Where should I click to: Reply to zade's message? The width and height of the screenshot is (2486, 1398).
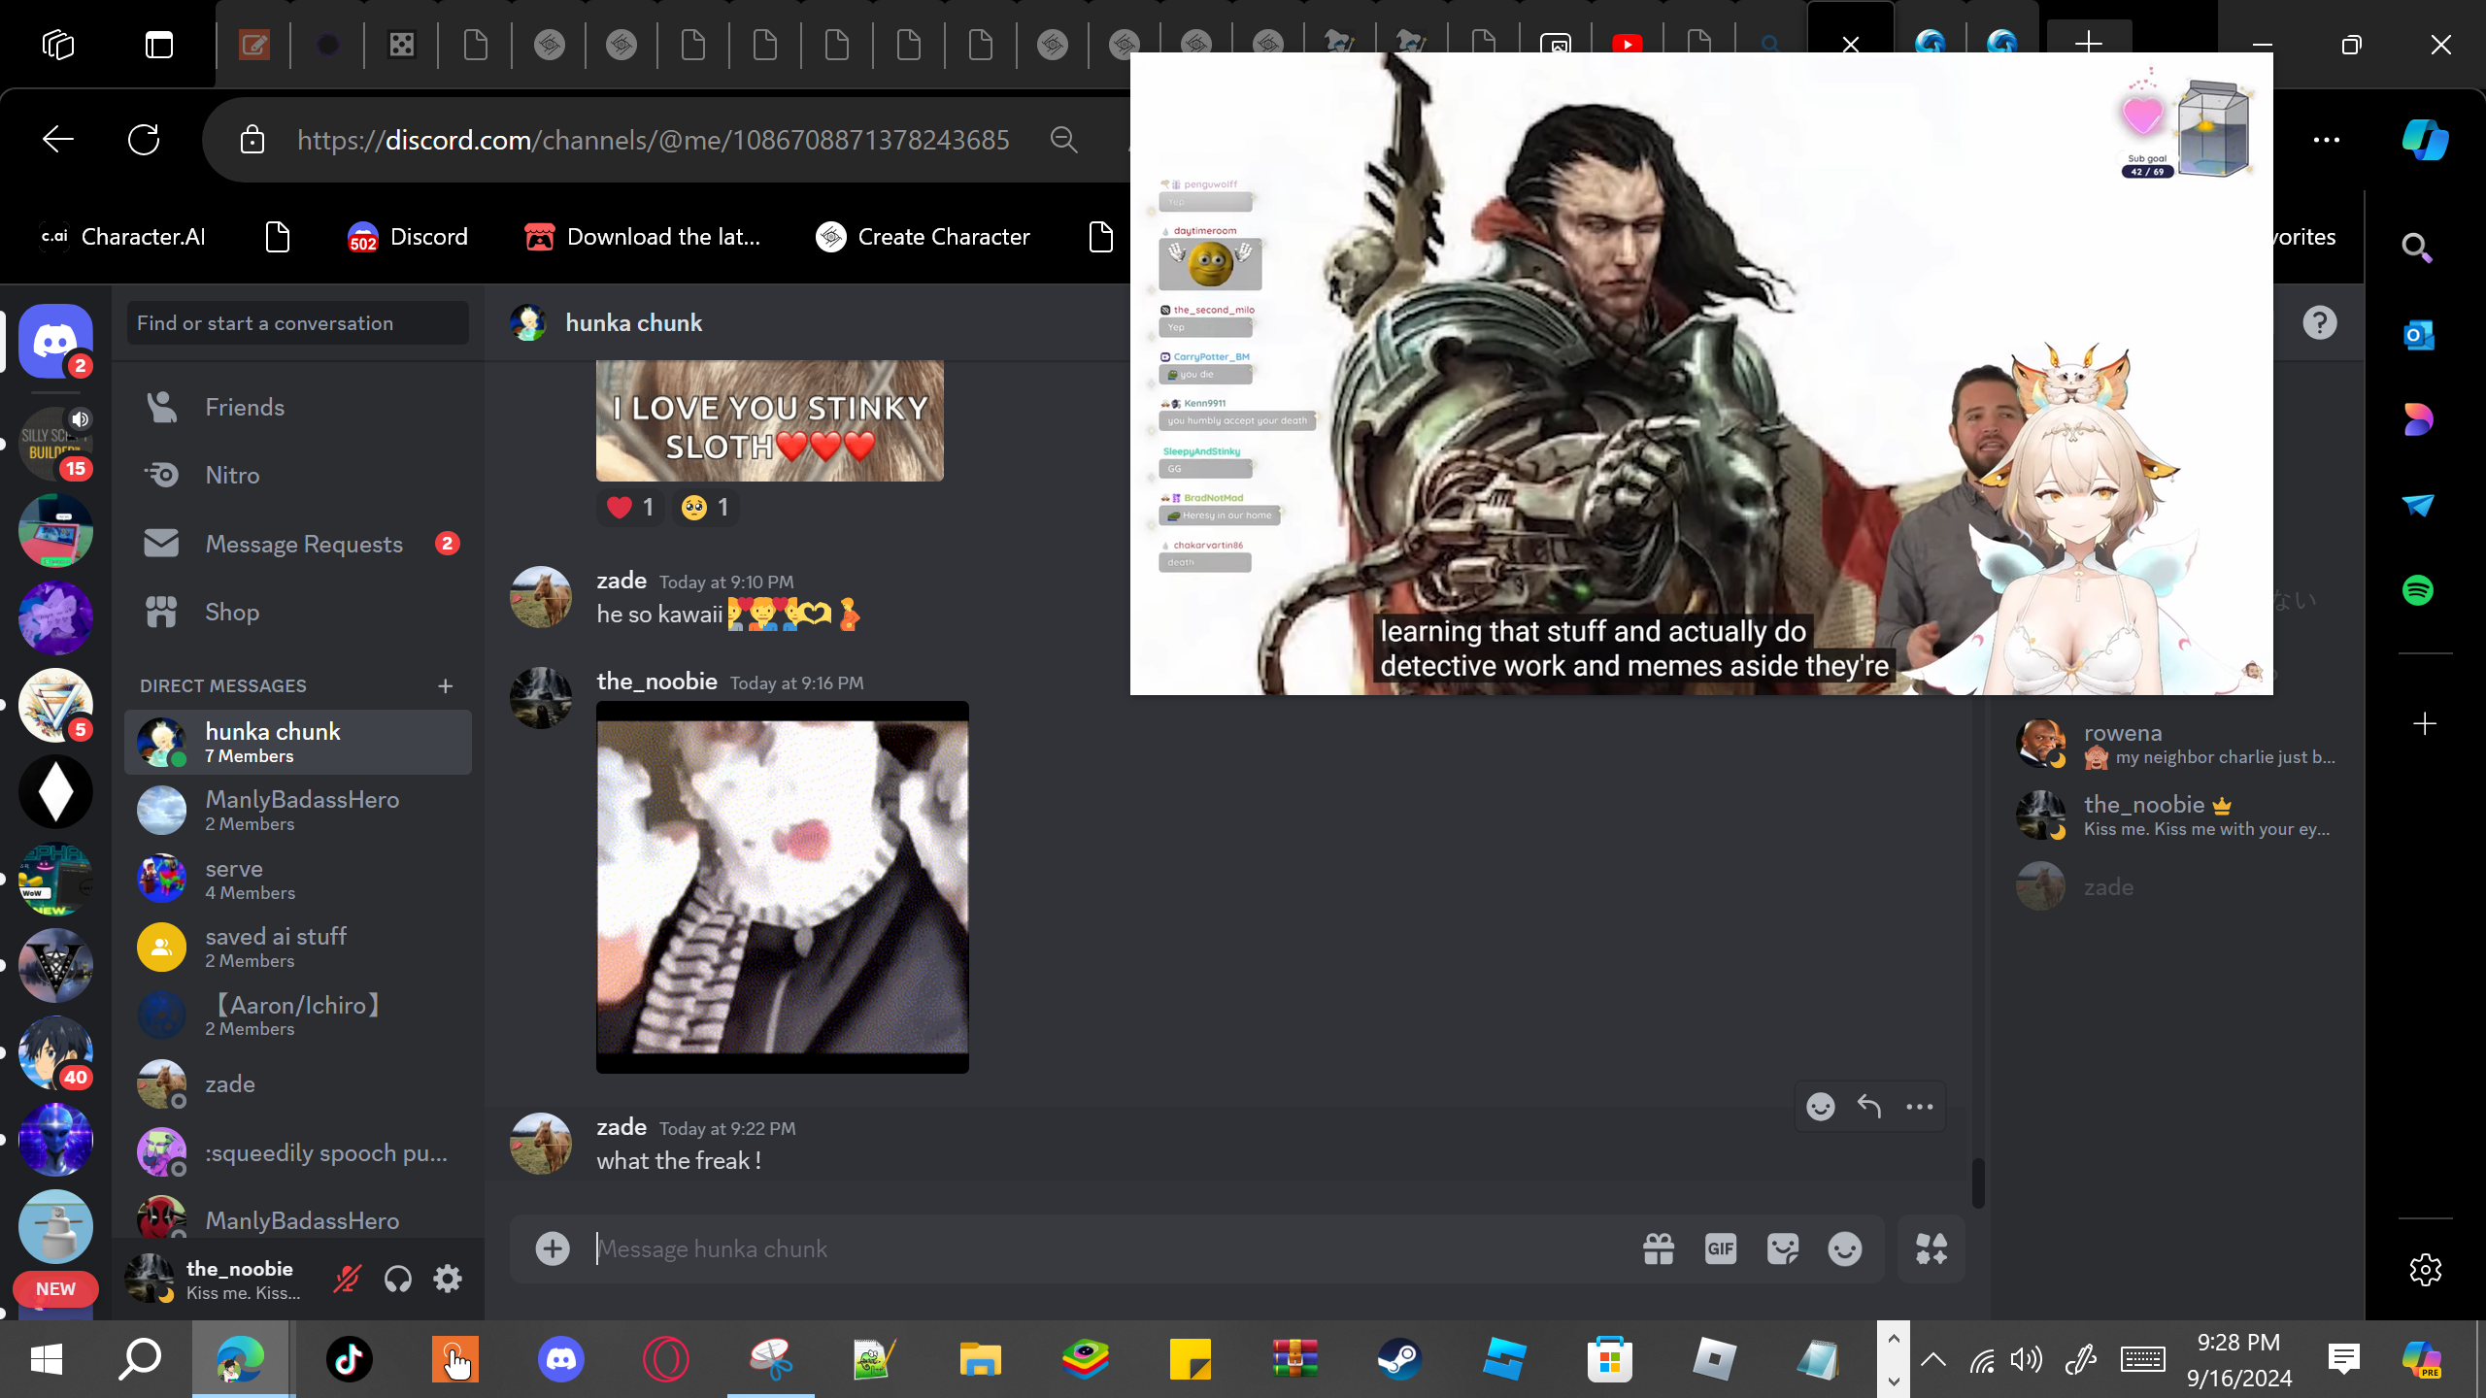pos(1869,1107)
